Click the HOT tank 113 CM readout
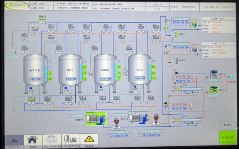Viewport: 239px width, 149px height. point(71,79)
